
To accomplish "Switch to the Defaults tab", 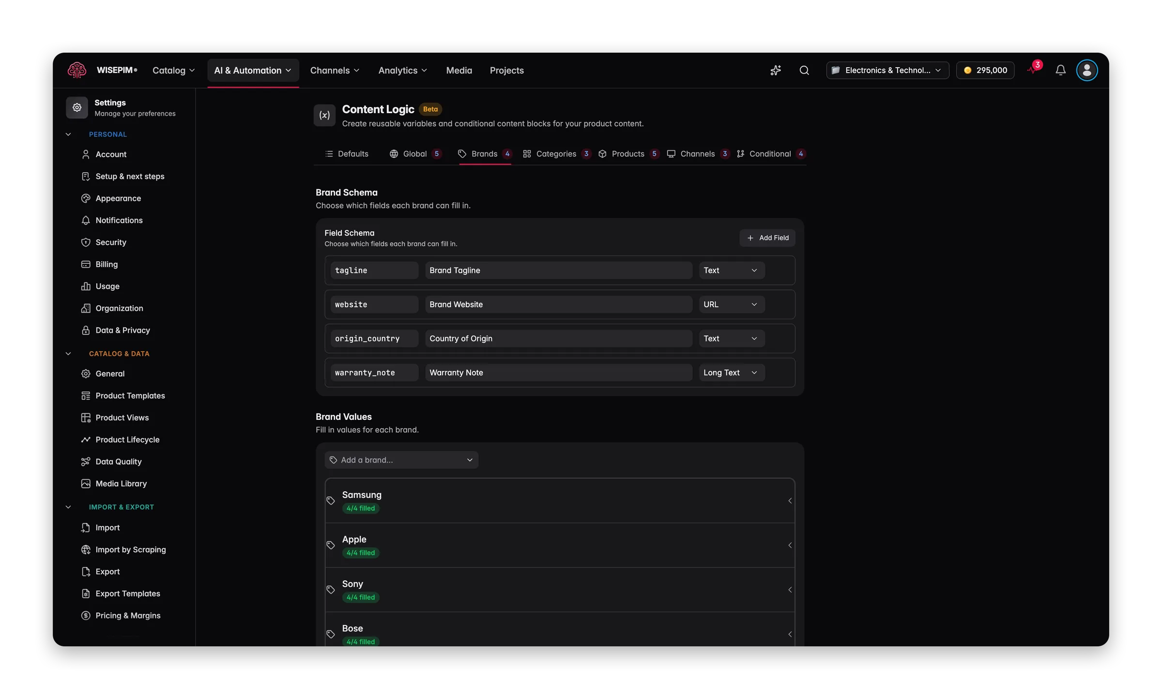I will click(x=347, y=154).
